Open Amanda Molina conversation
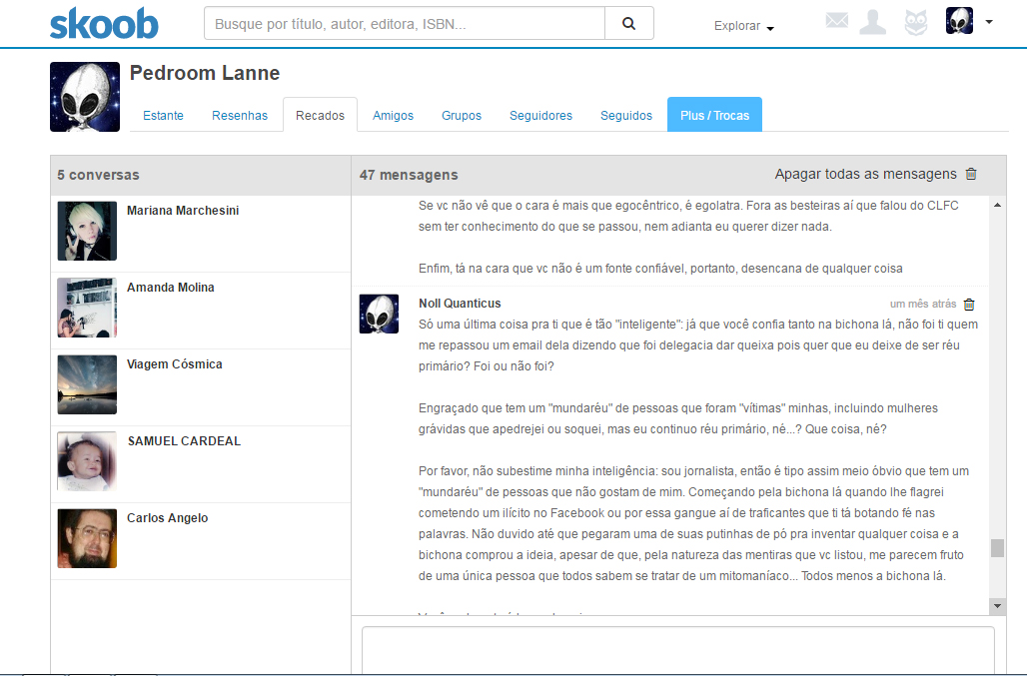Screen dimensions: 1027x676 pos(201,311)
